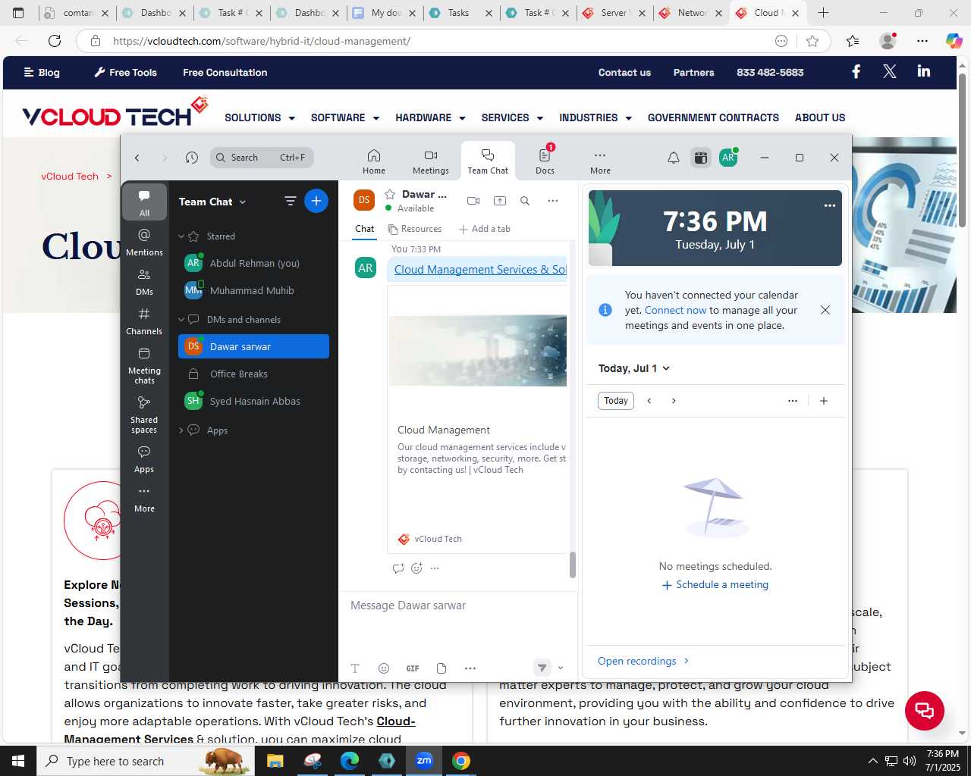Open Channels in the sidebar
This screenshot has width=971, height=776.
[x=144, y=321]
